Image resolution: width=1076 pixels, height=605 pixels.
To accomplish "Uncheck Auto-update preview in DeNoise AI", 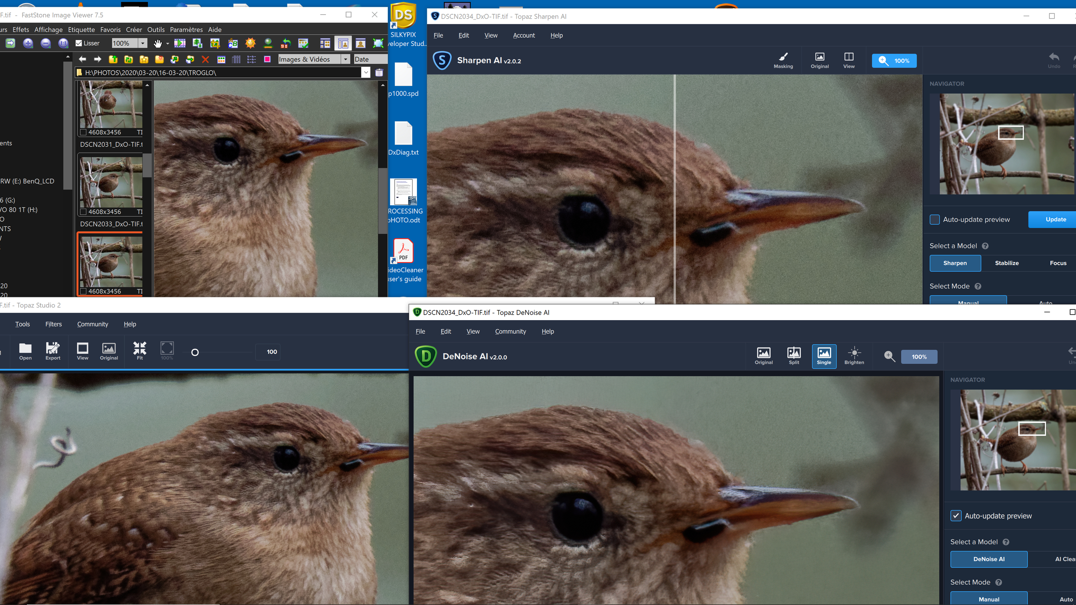I will click(x=956, y=515).
